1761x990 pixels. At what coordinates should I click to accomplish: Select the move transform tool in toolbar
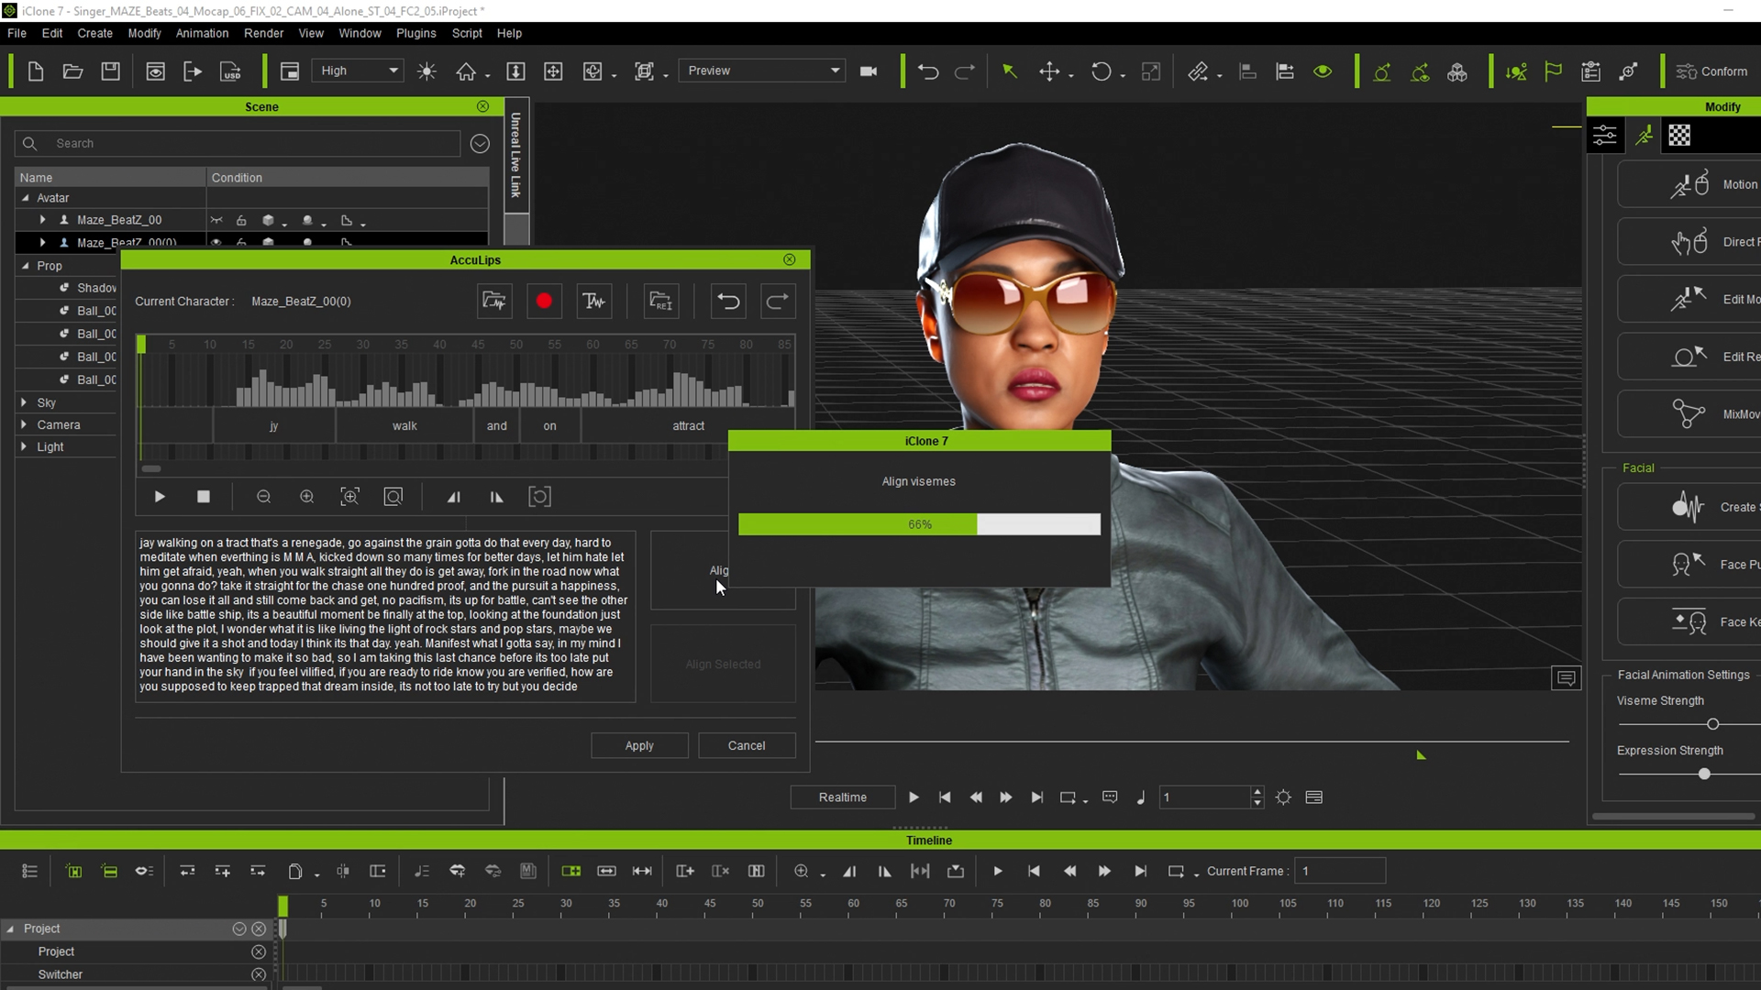tap(1048, 71)
